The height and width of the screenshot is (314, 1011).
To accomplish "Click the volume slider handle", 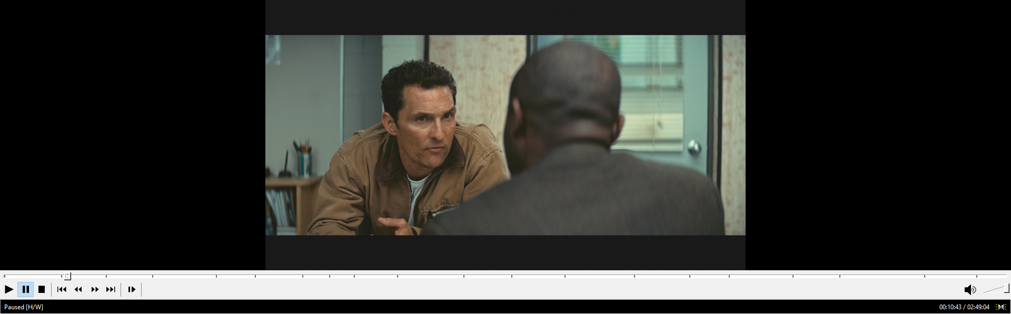I will [x=1007, y=288].
